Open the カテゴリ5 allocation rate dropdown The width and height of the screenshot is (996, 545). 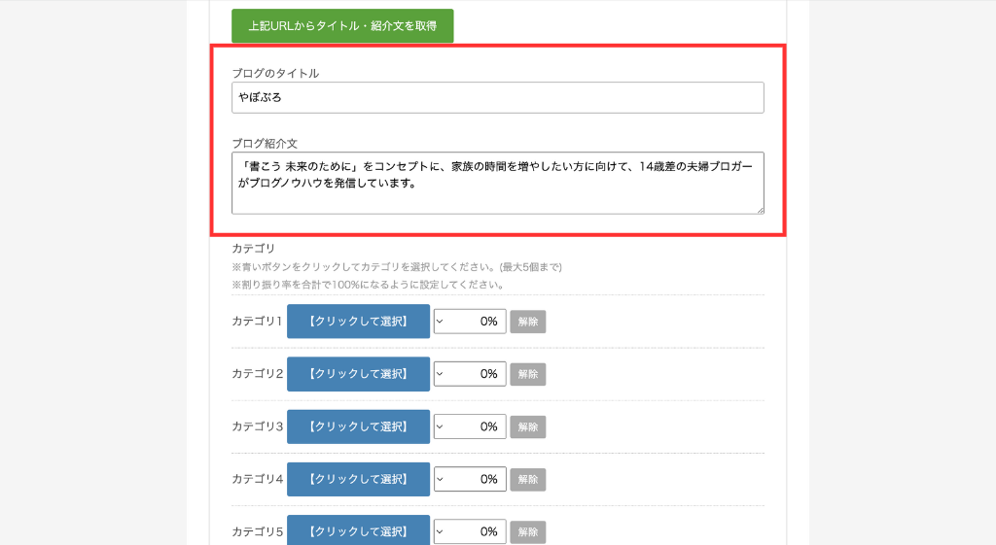pyautogui.click(x=470, y=531)
